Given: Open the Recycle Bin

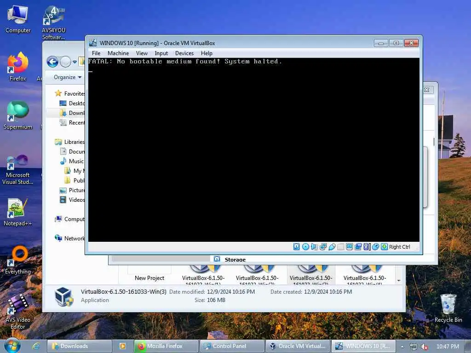Looking at the screenshot, I should tap(448, 308).
